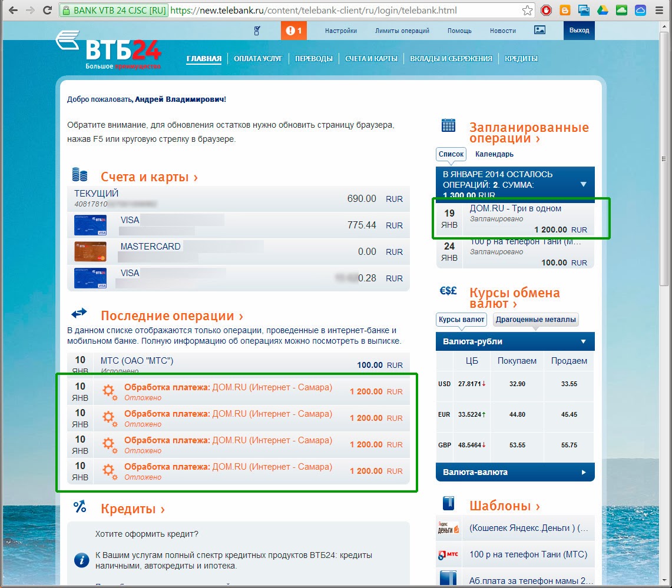Image resolution: width=672 pixels, height=588 pixels.
Task: Click the VISA card thumbnail with 0.28 balance
Action: (x=90, y=278)
